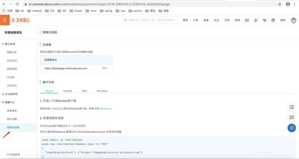Click the accelerator URL https://5pmpahgn.mirror.aliyuncs.com

pos(66,68)
